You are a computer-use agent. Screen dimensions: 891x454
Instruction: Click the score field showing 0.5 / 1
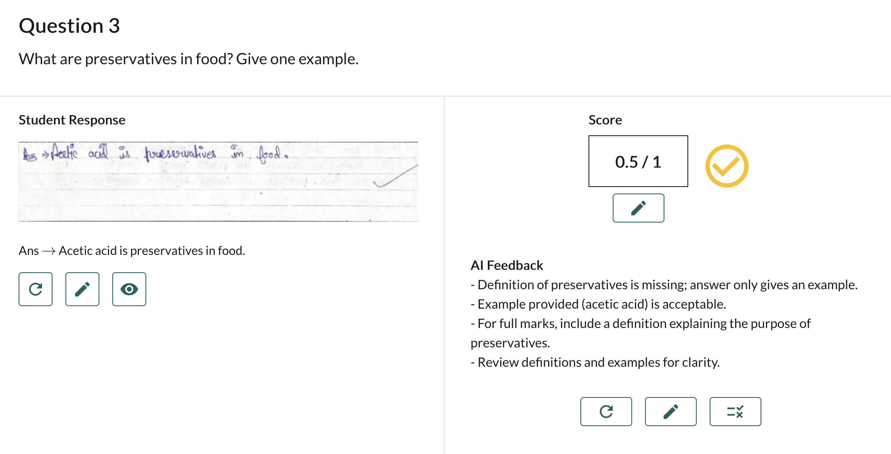pos(638,161)
